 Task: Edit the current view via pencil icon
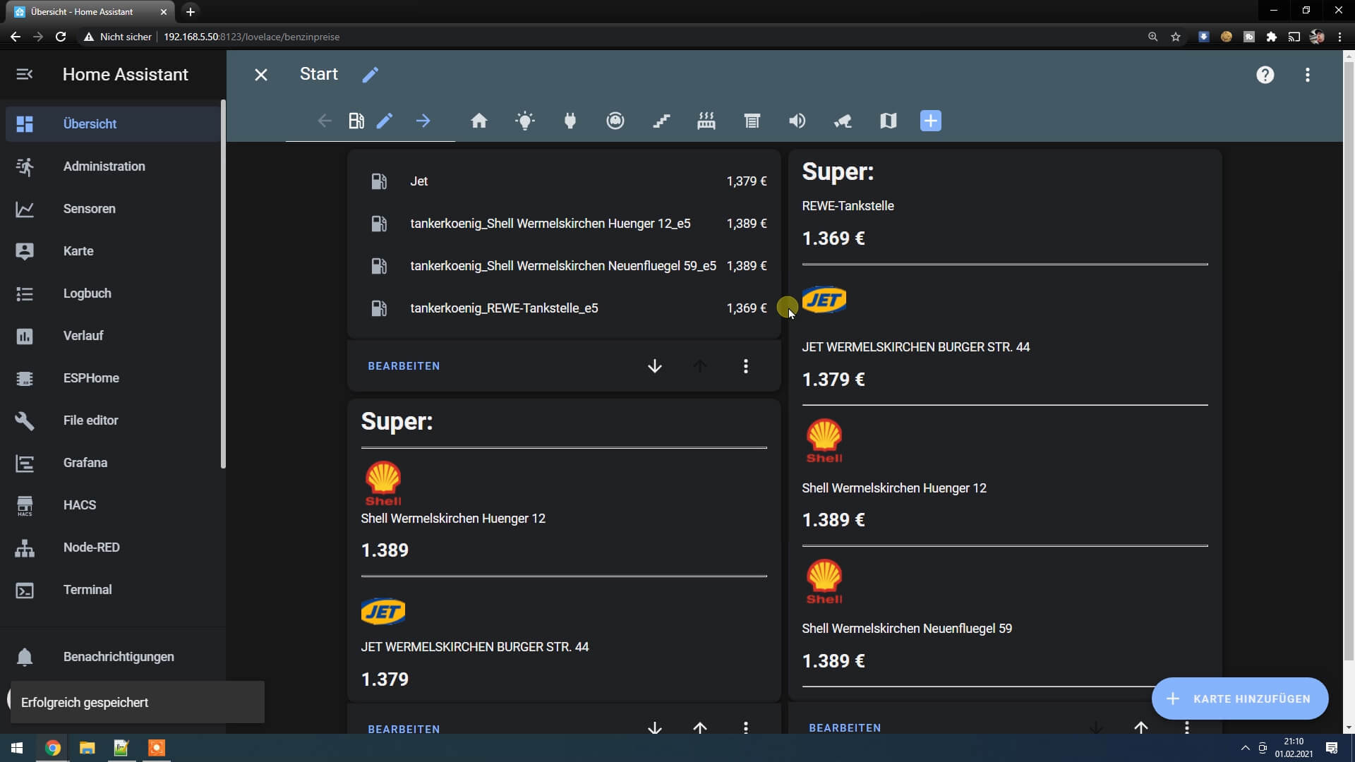point(385,121)
